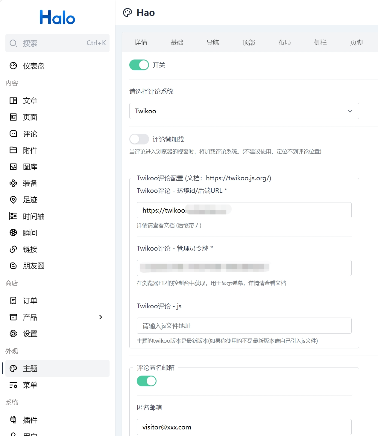Click the Twikoo js file address field
378x436 pixels.
coord(244,326)
